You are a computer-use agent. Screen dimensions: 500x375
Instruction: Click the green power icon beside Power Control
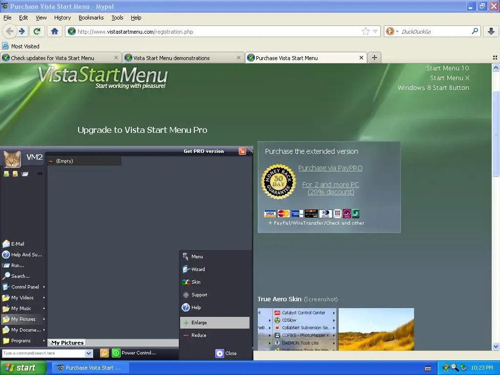coord(116,353)
